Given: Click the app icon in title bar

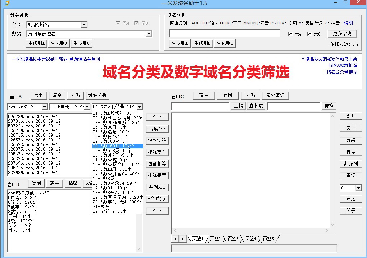Looking at the screenshot, I should click(7, 3).
